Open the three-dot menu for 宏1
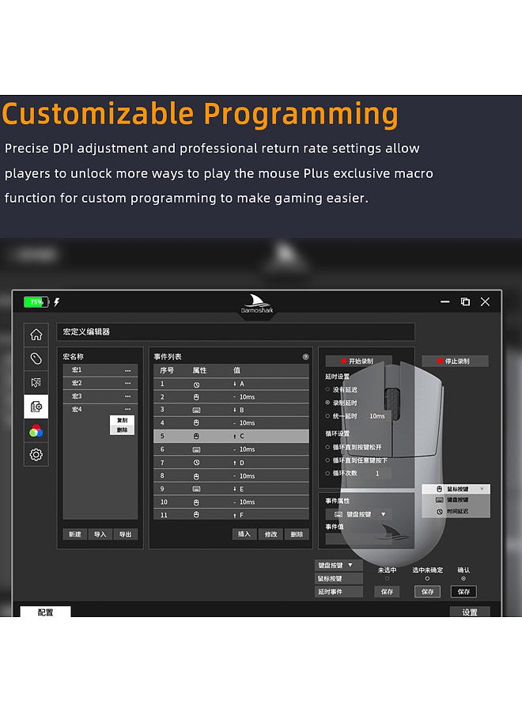 [127, 370]
